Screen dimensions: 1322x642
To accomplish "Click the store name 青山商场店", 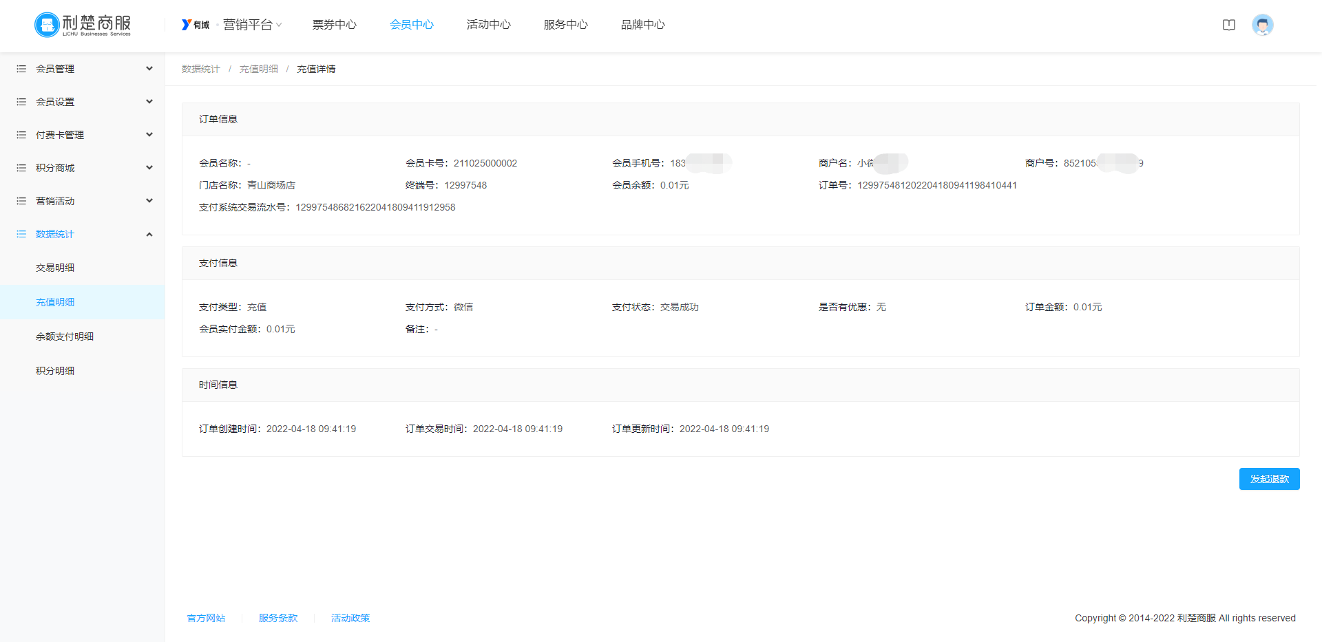I will [271, 185].
